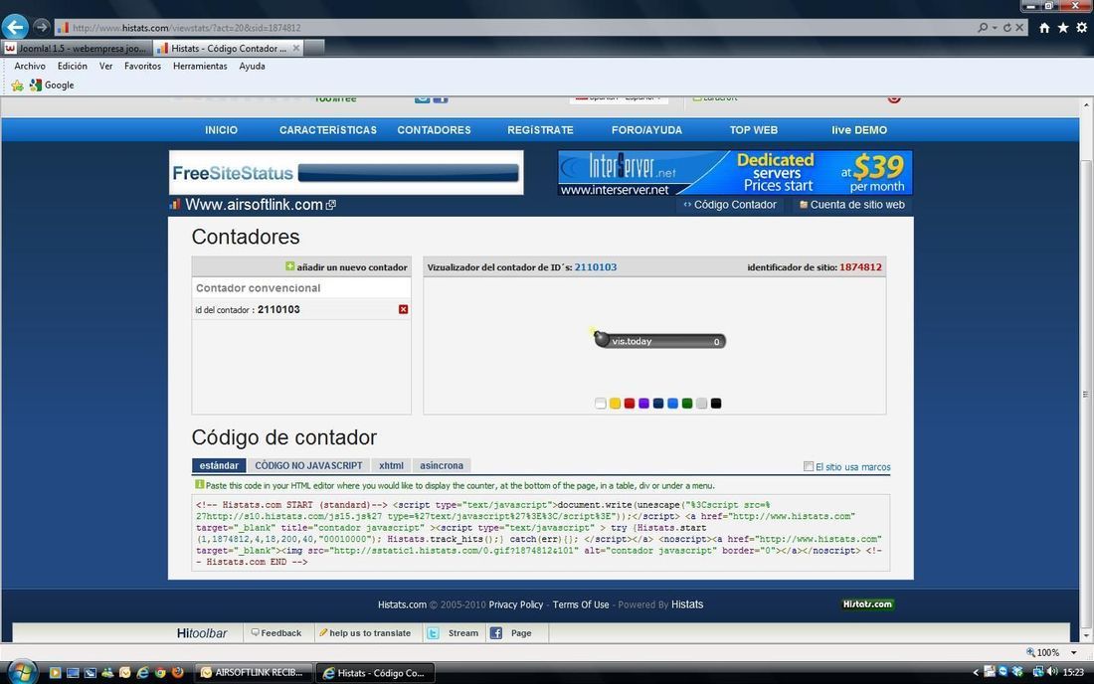
Task: Click the favorites bar star icon
Action: (18, 85)
